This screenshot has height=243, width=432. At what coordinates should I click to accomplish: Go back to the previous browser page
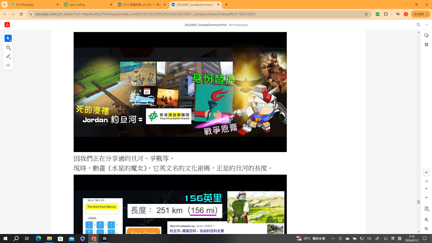click(x=5, y=14)
